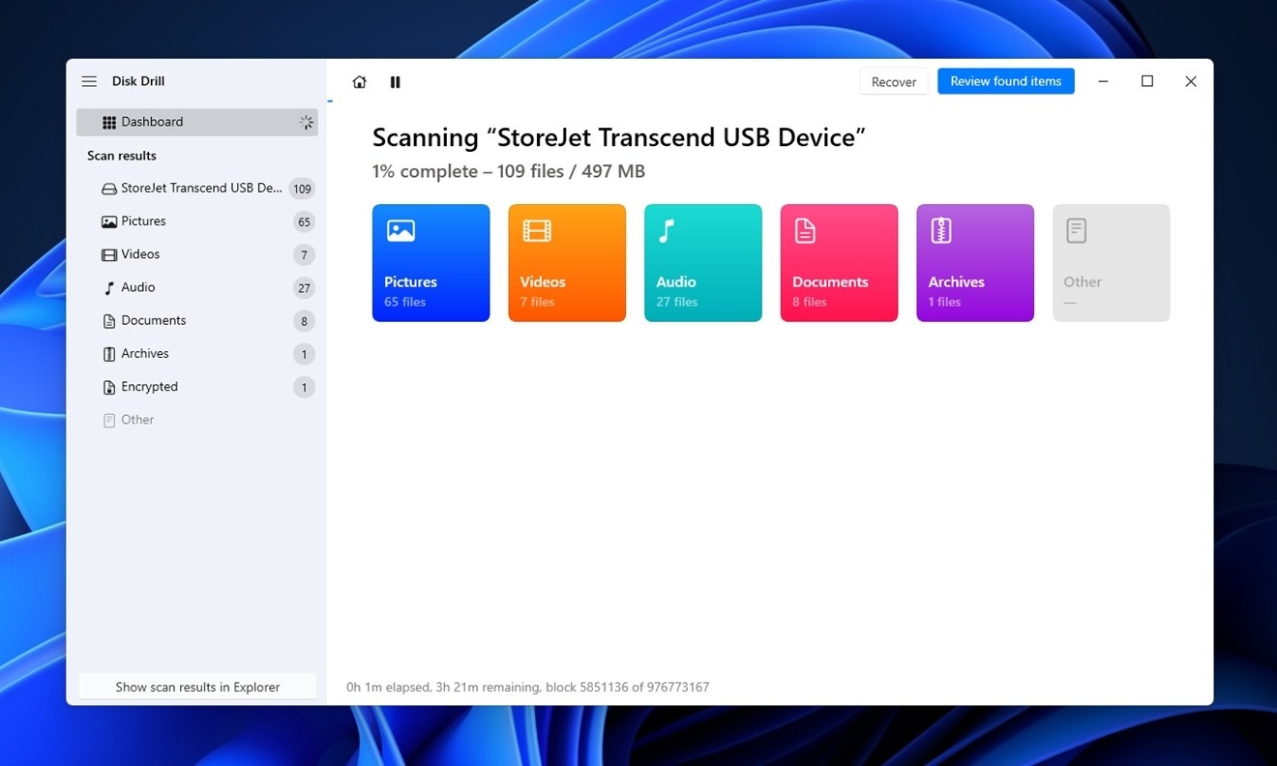1277x766 pixels.
Task: Select Dashboard in the sidebar
Action: click(197, 122)
